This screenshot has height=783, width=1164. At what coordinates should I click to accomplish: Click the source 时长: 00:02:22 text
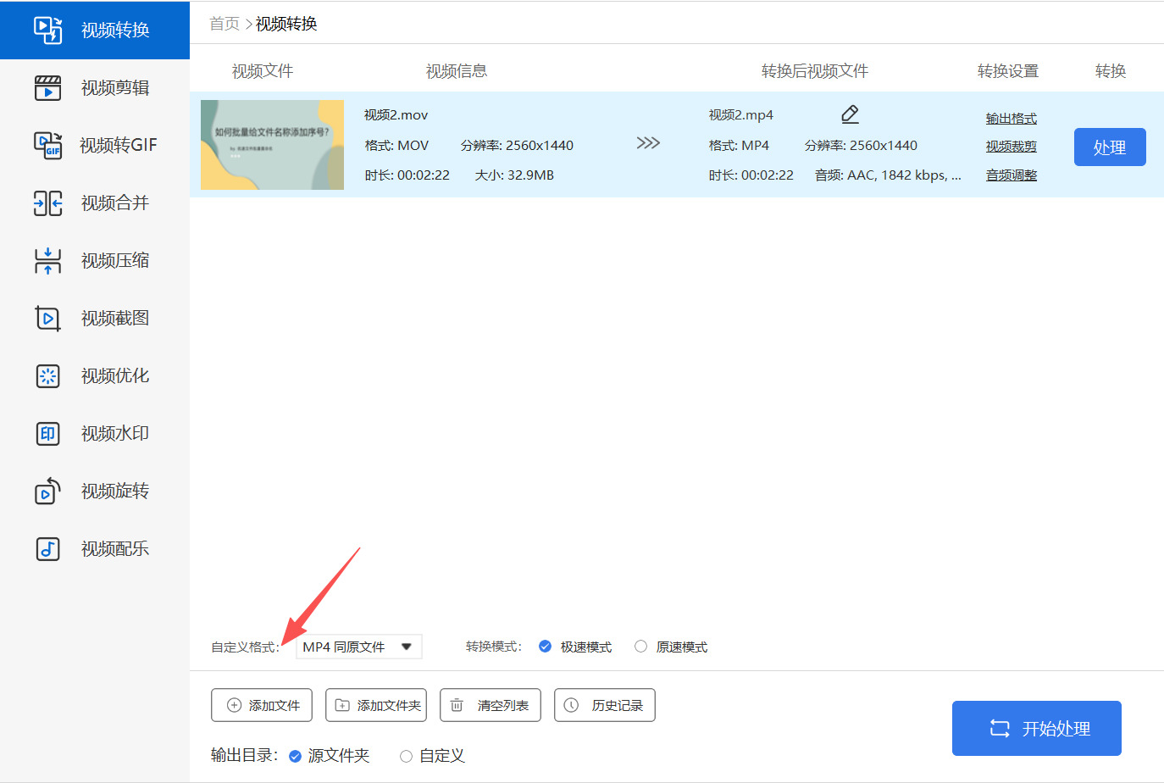point(407,175)
